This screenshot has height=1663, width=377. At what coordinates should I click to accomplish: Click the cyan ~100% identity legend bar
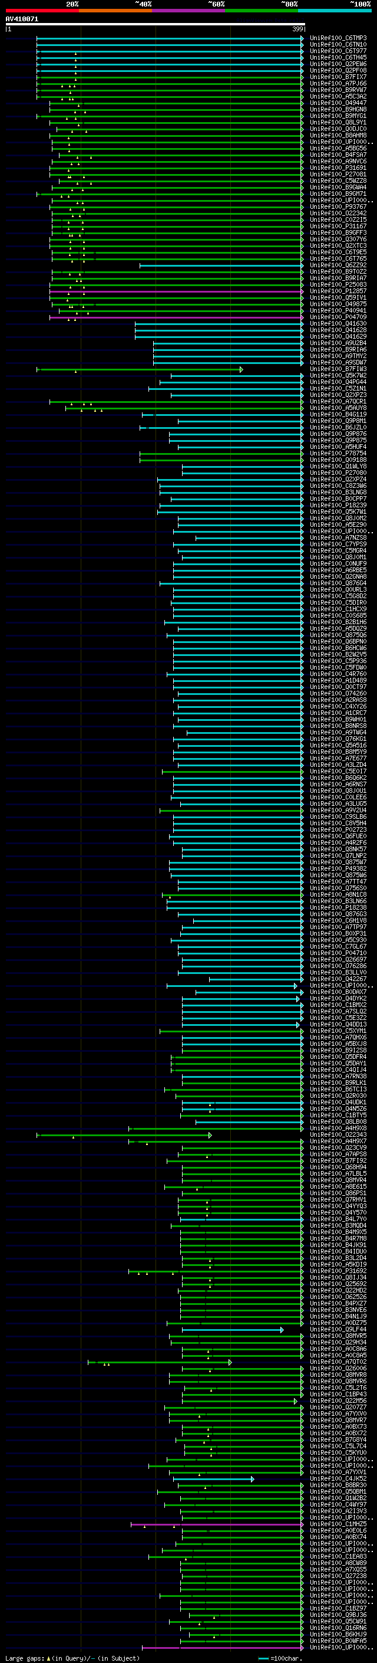(335, 11)
